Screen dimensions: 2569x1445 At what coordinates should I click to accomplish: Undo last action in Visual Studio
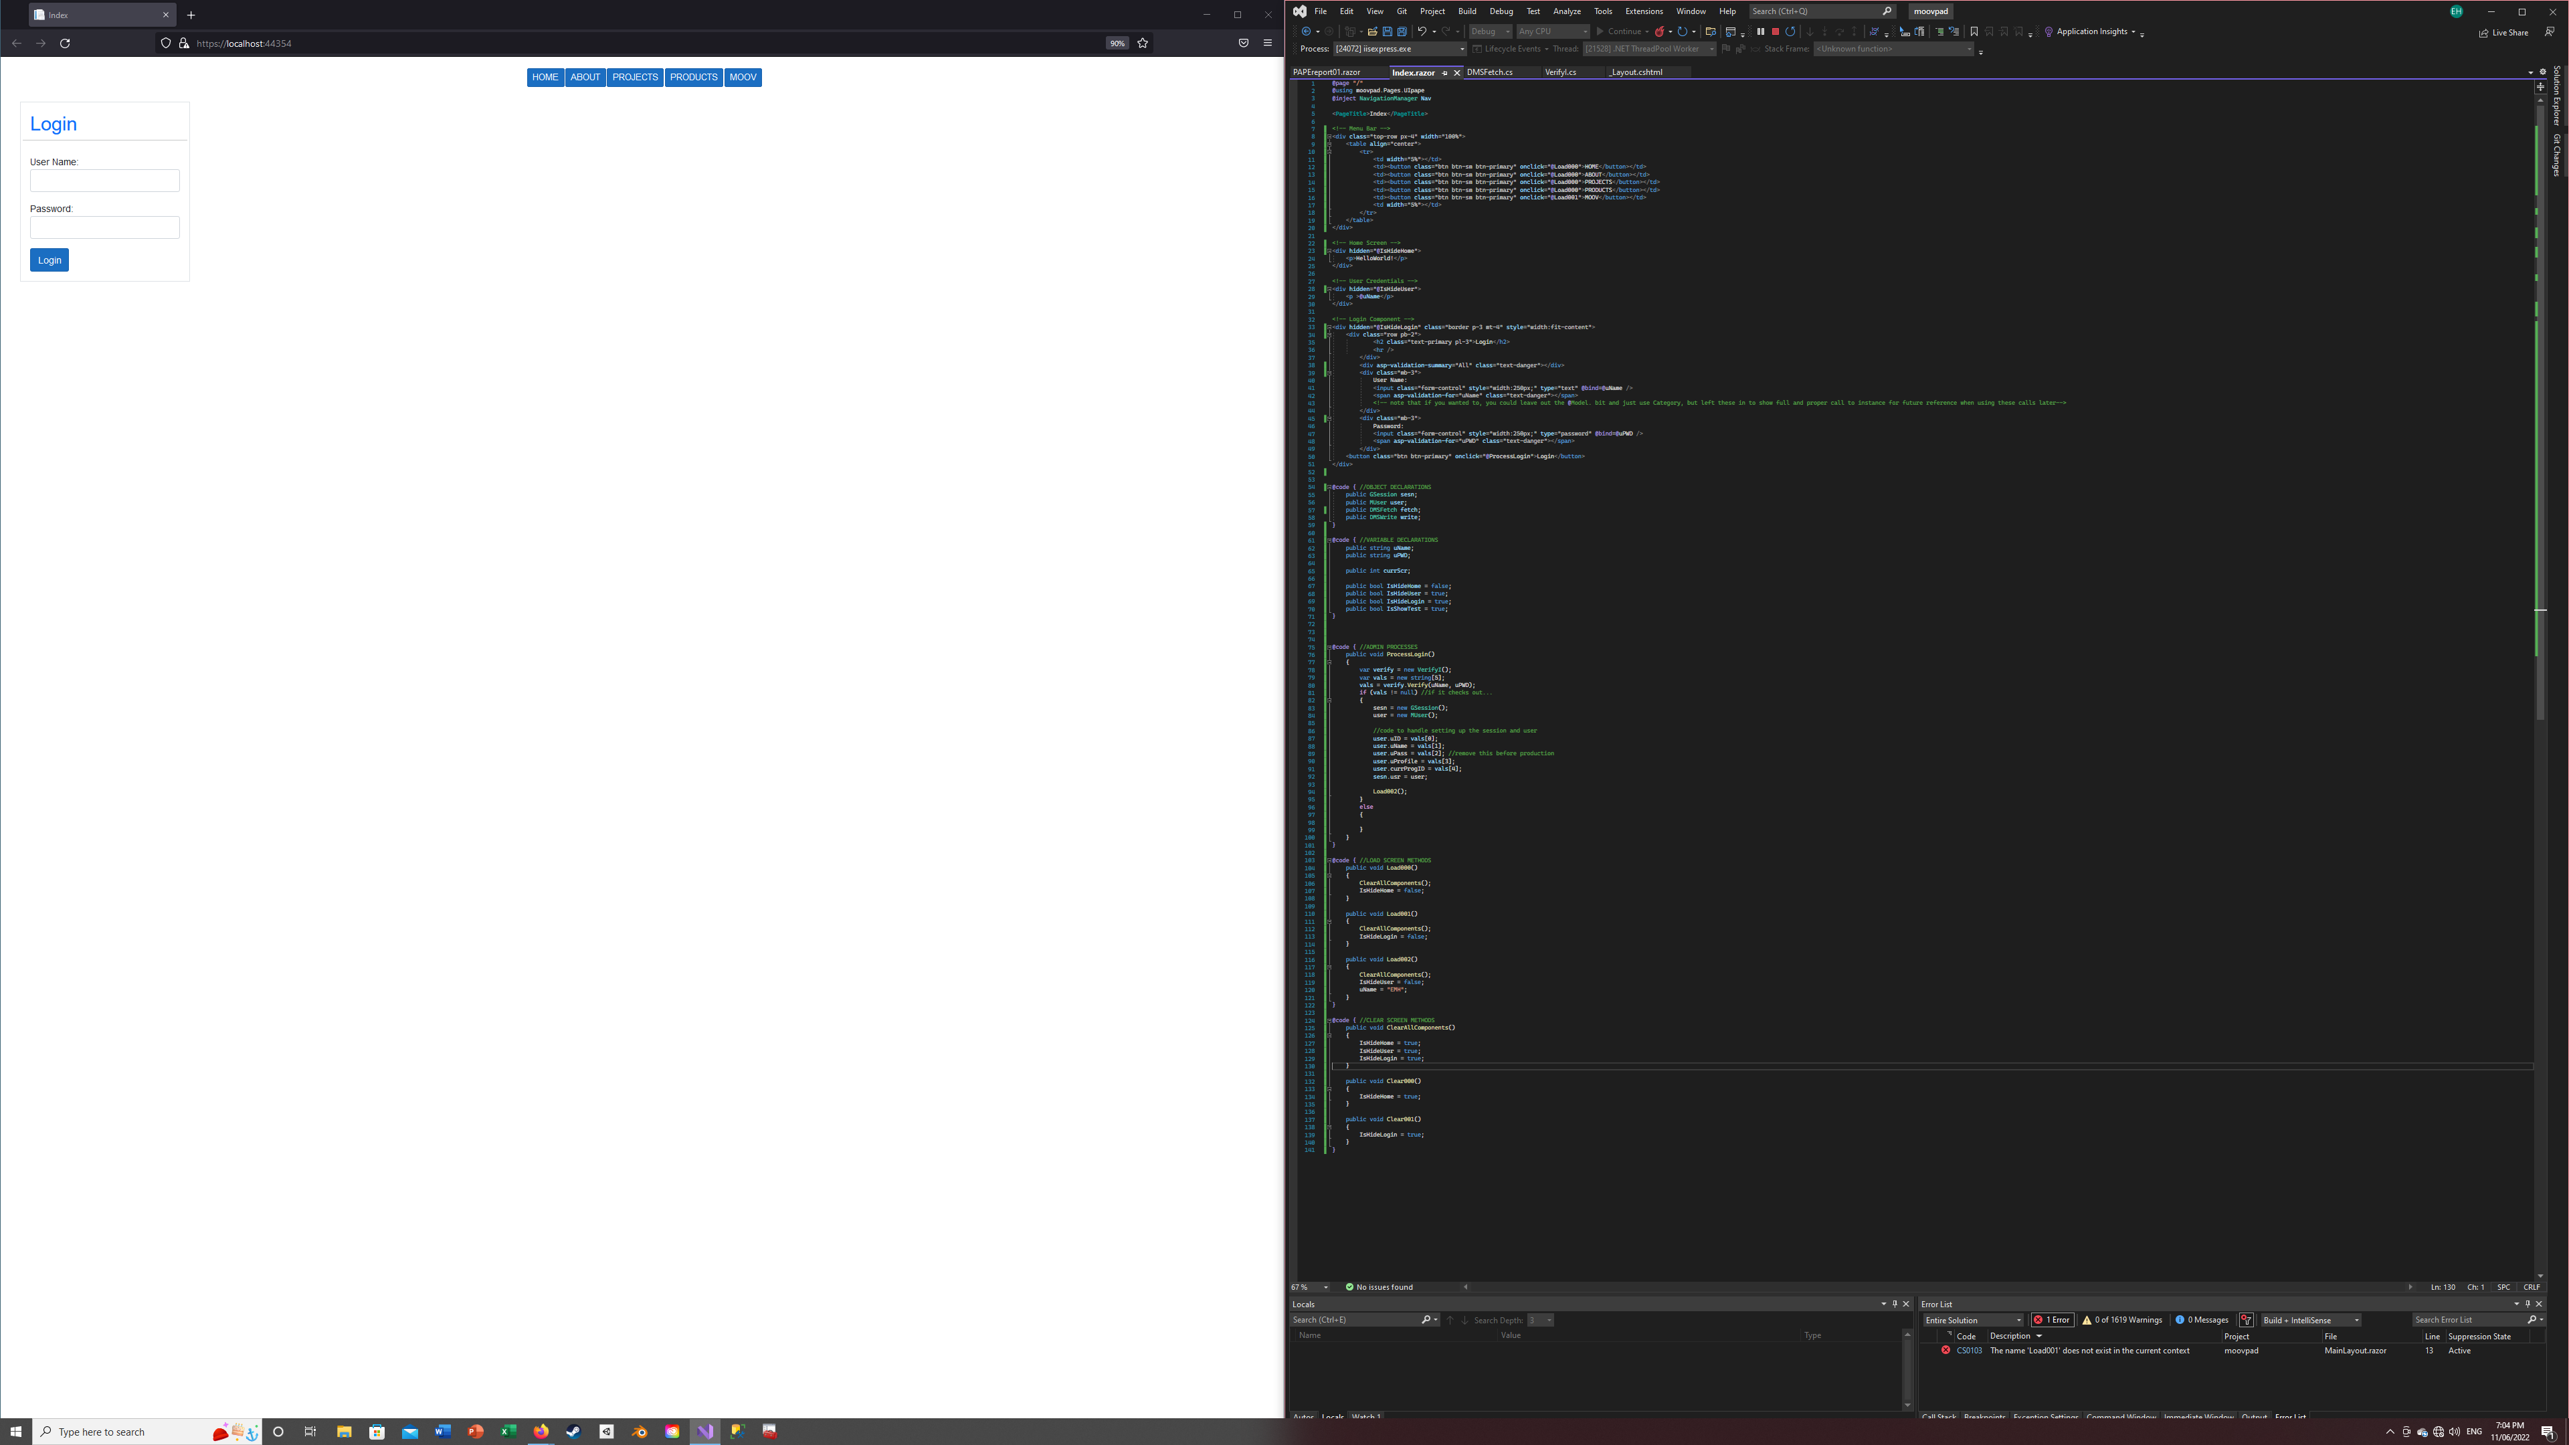click(1422, 32)
